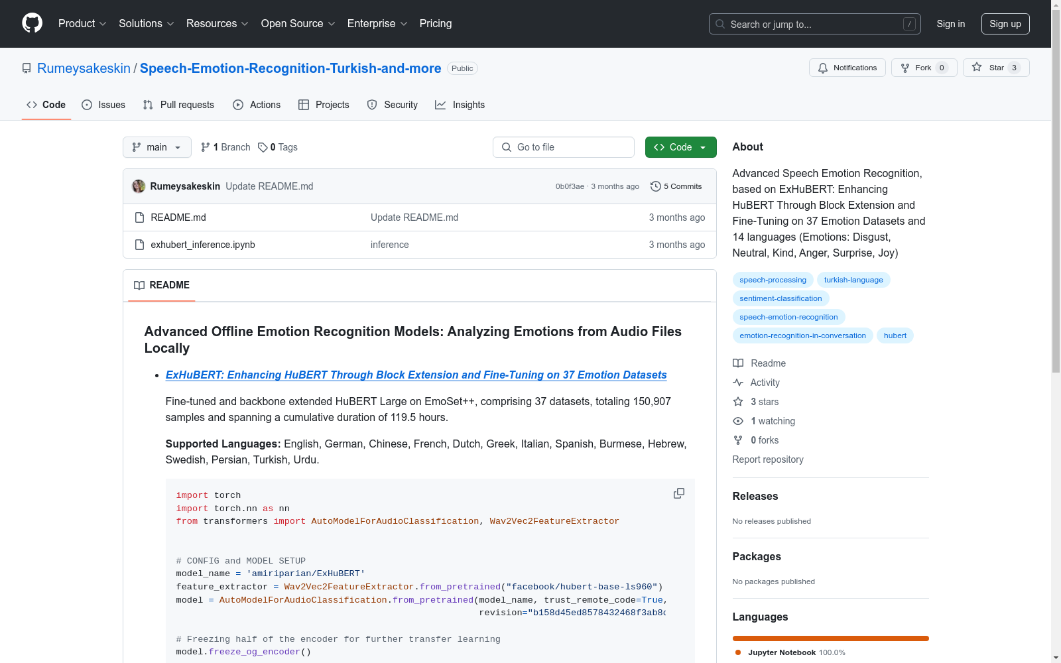Viewport: 1061px width, 663px height.
Task: Click the Rumeysakeskin avatar in commit row
Action: pyautogui.click(x=139, y=186)
